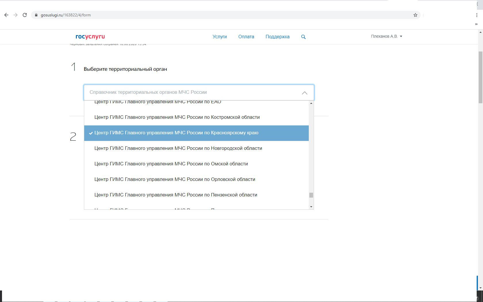Image resolution: width=483 pixels, height=302 pixels.
Task: Bookmark this page with the star icon
Action: pyautogui.click(x=415, y=15)
